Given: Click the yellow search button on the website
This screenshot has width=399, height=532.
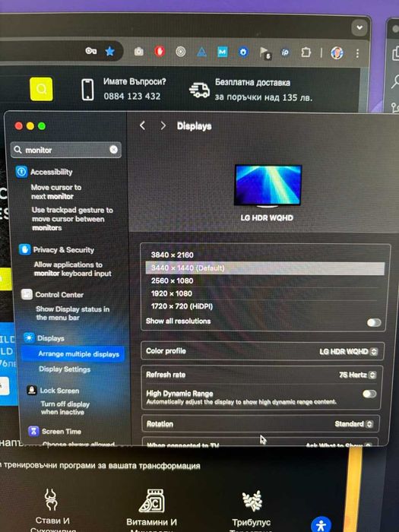Looking at the screenshot, I should (x=41, y=89).
